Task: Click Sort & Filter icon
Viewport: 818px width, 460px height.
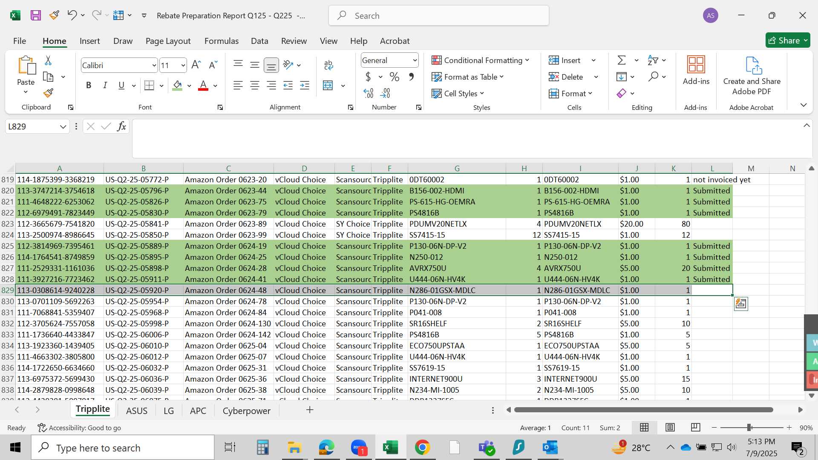Action: [653, 60]
